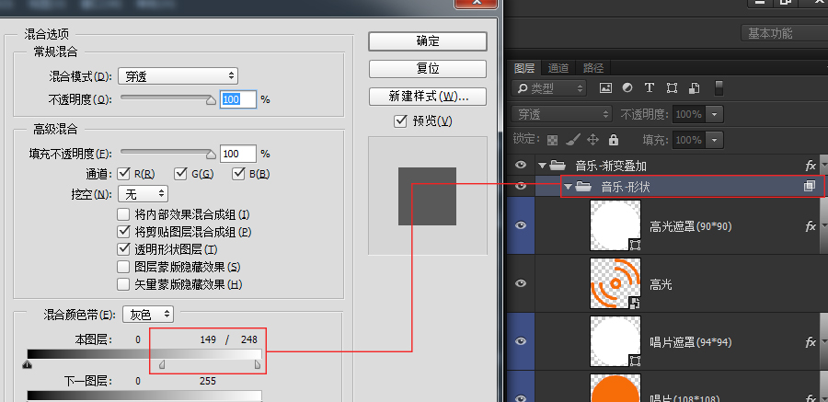Hide the 唱片遮罩(94*94) layer
The height and width of the screenshot is (402, 828).
522,342
